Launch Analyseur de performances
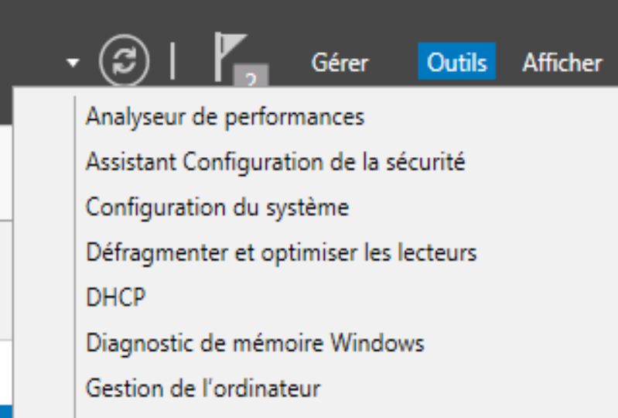The image size is (618, 418). [x=225, y=118]
